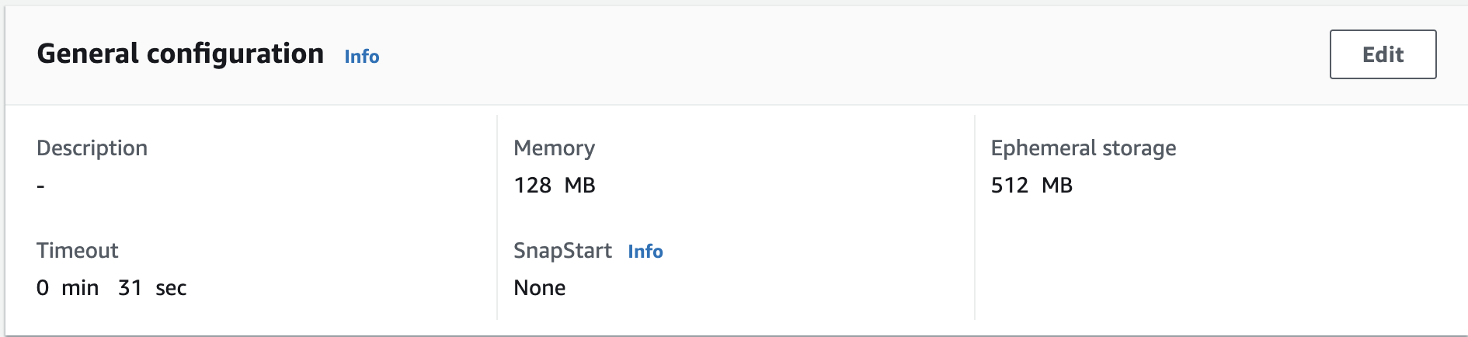Click the MB unit beside 512
The image size is (1468, 337).
pos(1056,186)
